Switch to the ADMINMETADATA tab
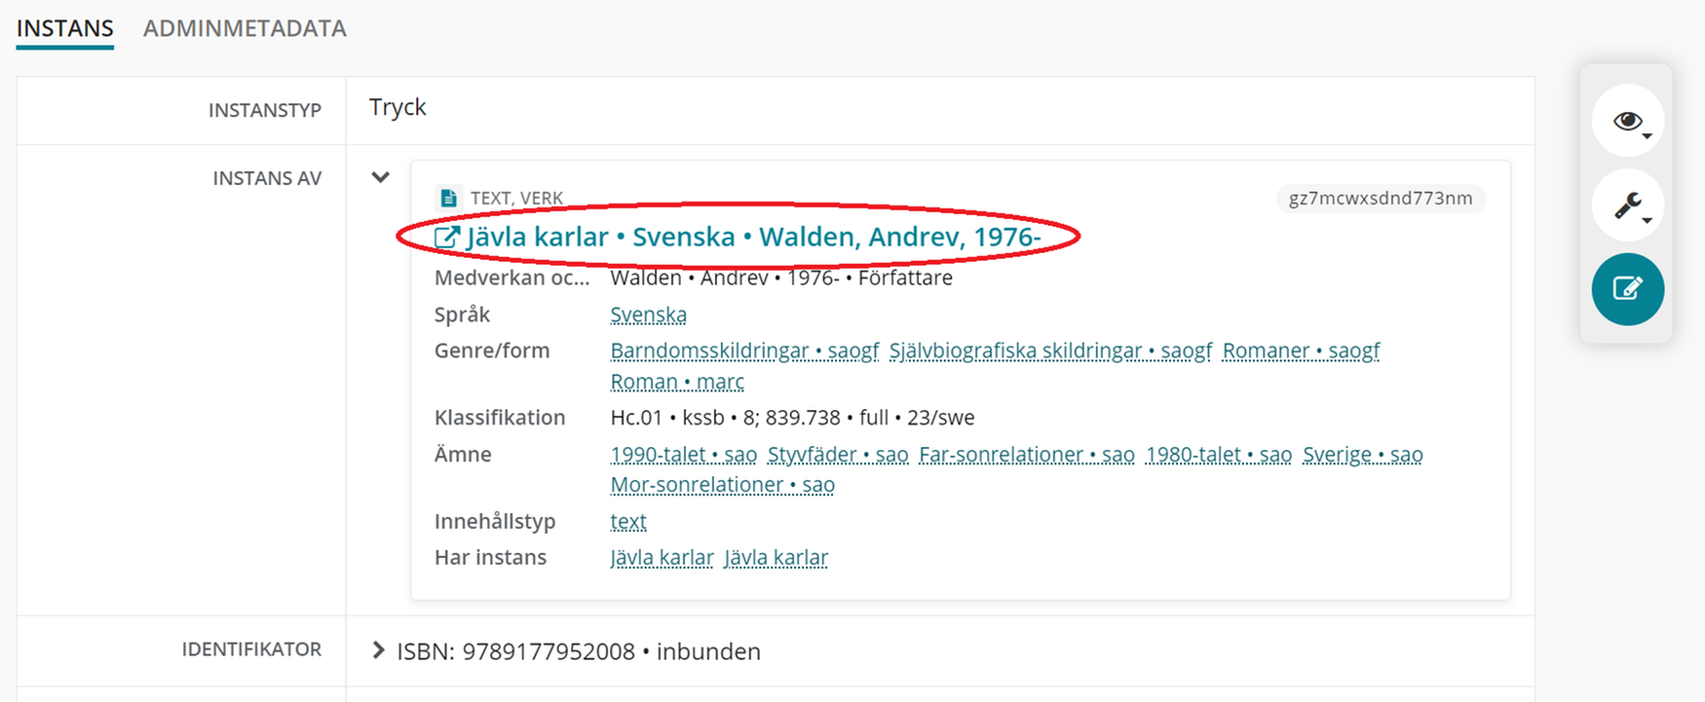1705x702 pixels. click(244, 28)
